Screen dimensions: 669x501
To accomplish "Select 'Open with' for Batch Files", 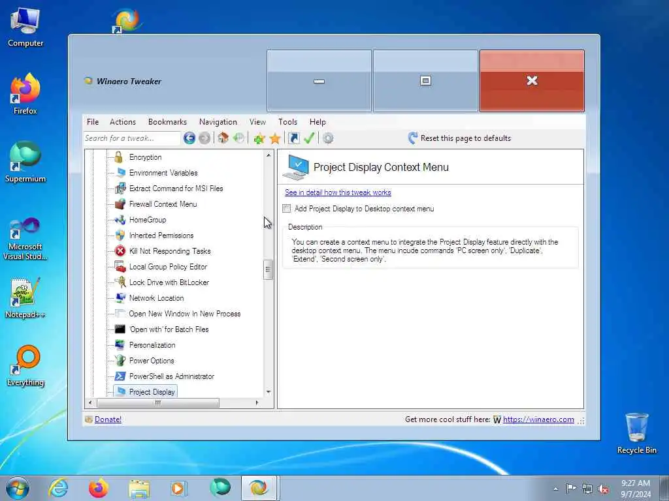I will (x=169, y=329).
